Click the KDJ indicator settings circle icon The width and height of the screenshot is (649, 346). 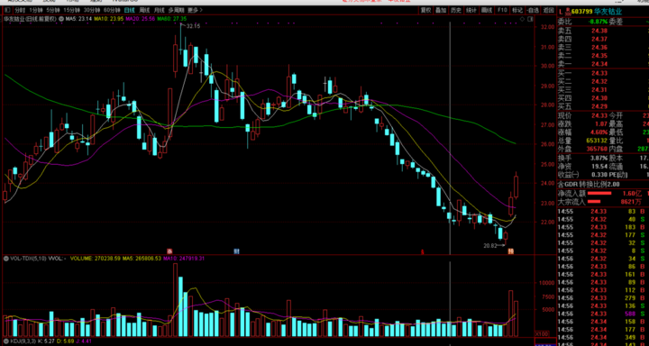click(x=5, y=341)
